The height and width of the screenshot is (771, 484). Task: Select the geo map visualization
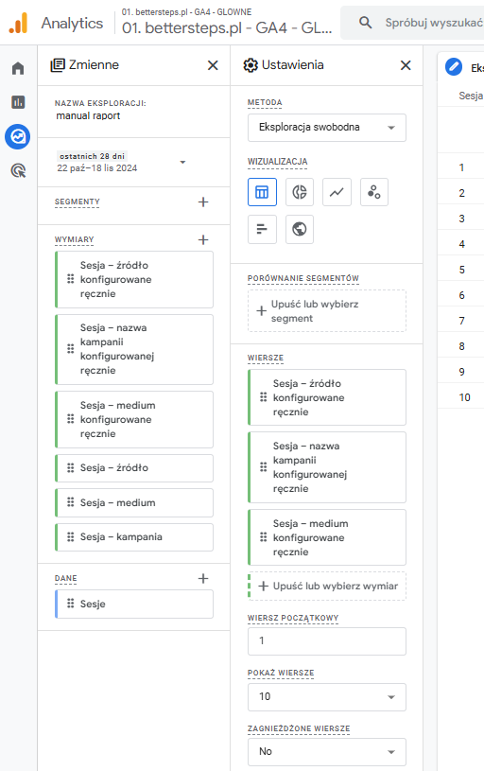300,229
